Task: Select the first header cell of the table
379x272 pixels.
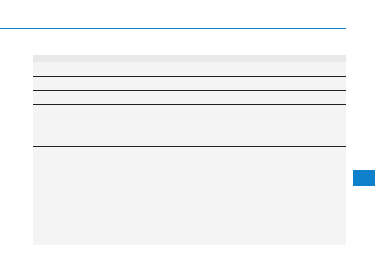Action: click(x=50, y=59)
